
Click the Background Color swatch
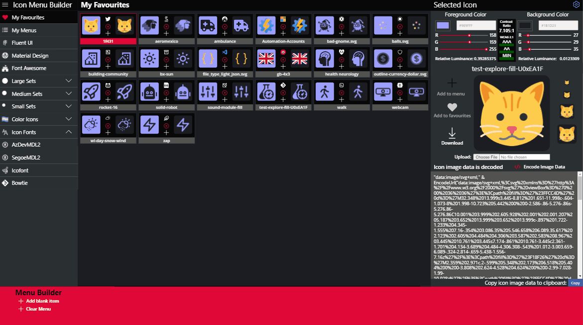pyautogui.click(x=525, y=26)
